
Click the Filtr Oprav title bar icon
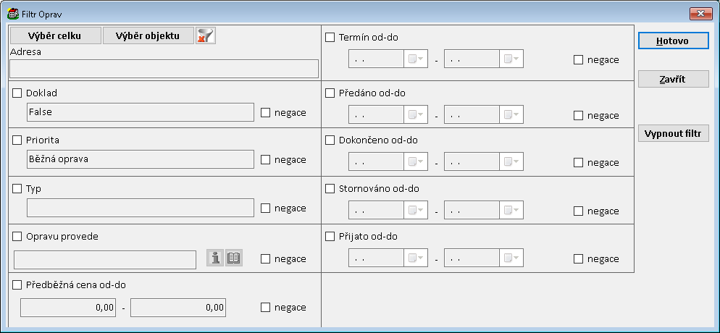(x=13, y=13)
